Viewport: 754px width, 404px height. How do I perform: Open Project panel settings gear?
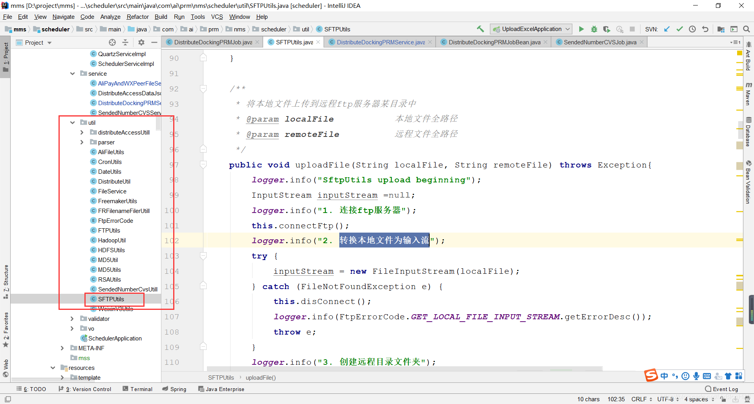click(x=141, y=42)
